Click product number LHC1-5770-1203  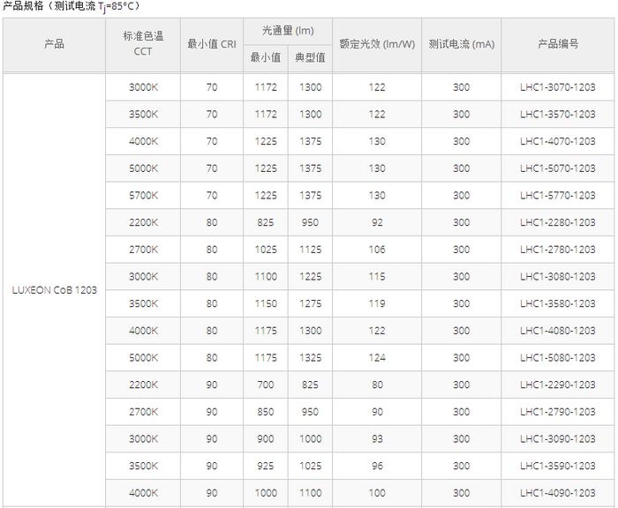click(x=557, y=195)
